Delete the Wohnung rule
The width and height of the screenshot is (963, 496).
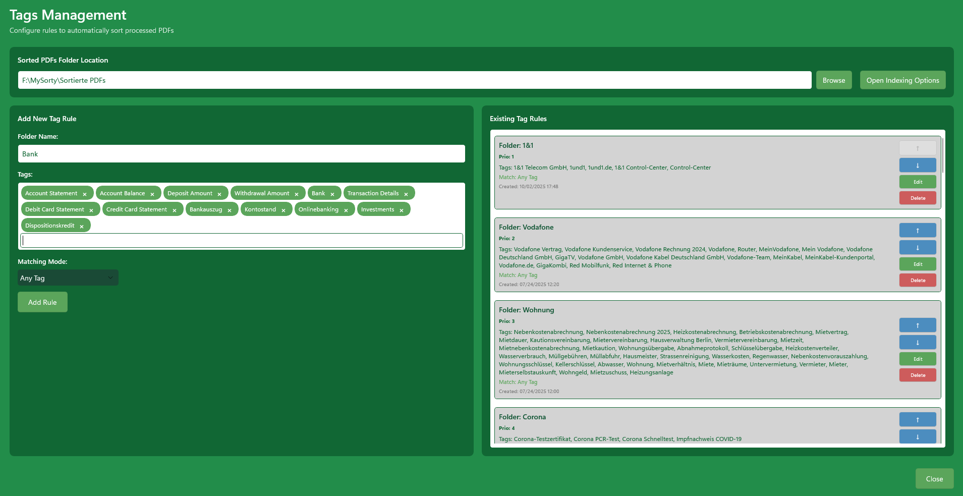(x=917, y=375)
